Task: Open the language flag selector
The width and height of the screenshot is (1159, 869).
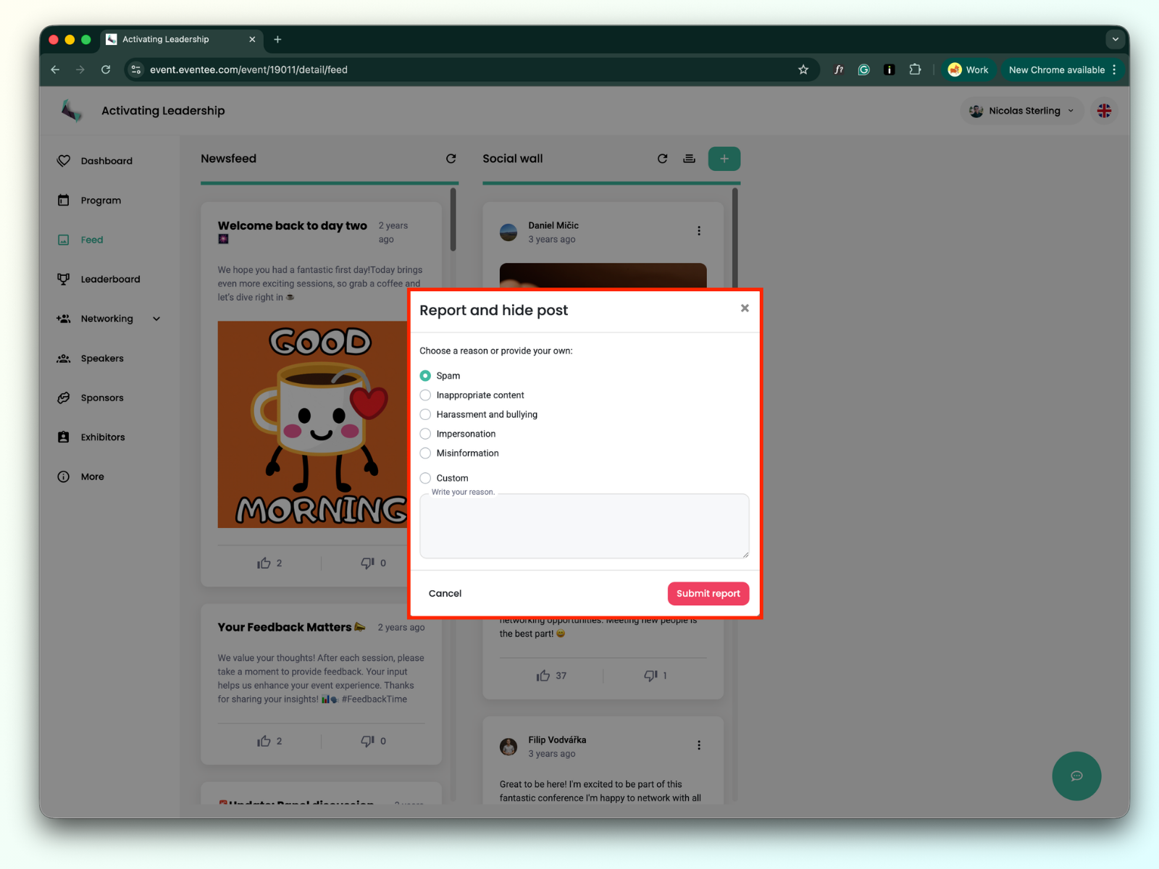Action: click(1104, 111)
